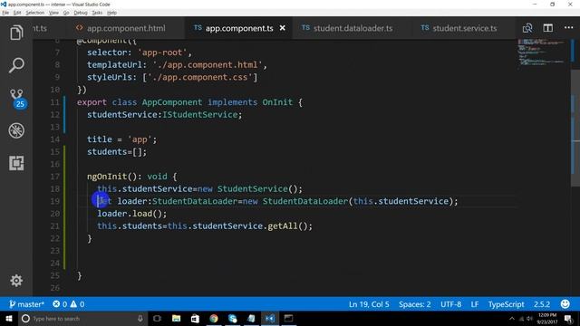The height and width of the screenshot is (326, 580).
Task: Open Skype from taskbar
Action: tap(232, 319)
